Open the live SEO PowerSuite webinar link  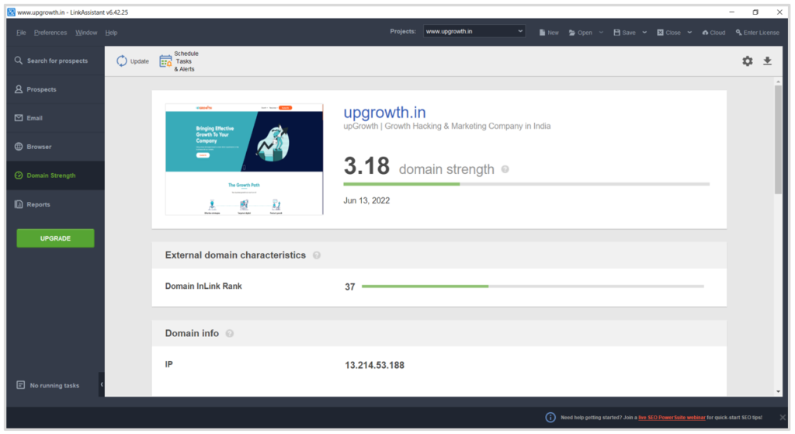pos(672,418)
